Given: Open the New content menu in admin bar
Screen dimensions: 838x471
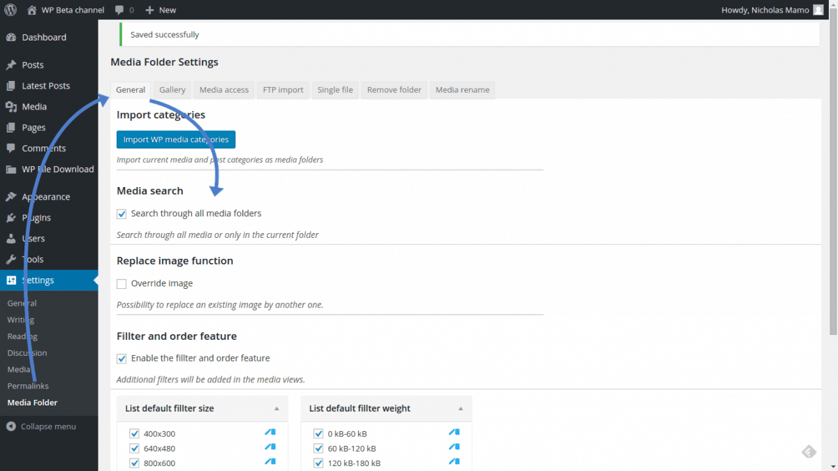Looking at the screenshot, I should [x=161, y=10].
